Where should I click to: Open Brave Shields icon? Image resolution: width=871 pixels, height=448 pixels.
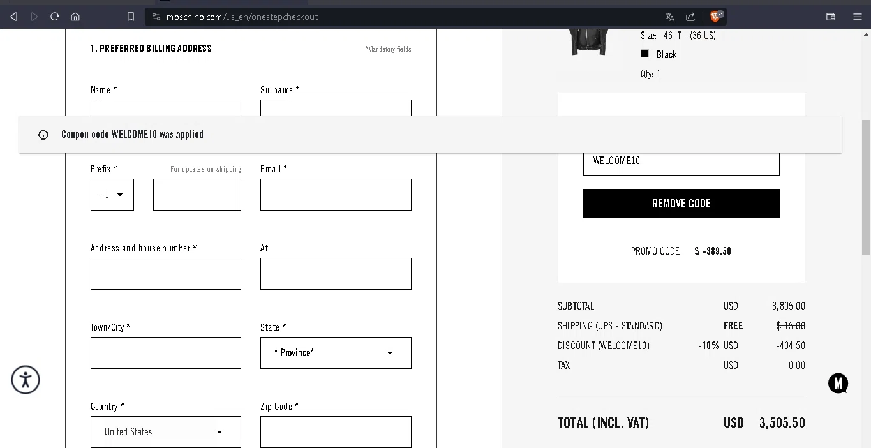[717, 17]
